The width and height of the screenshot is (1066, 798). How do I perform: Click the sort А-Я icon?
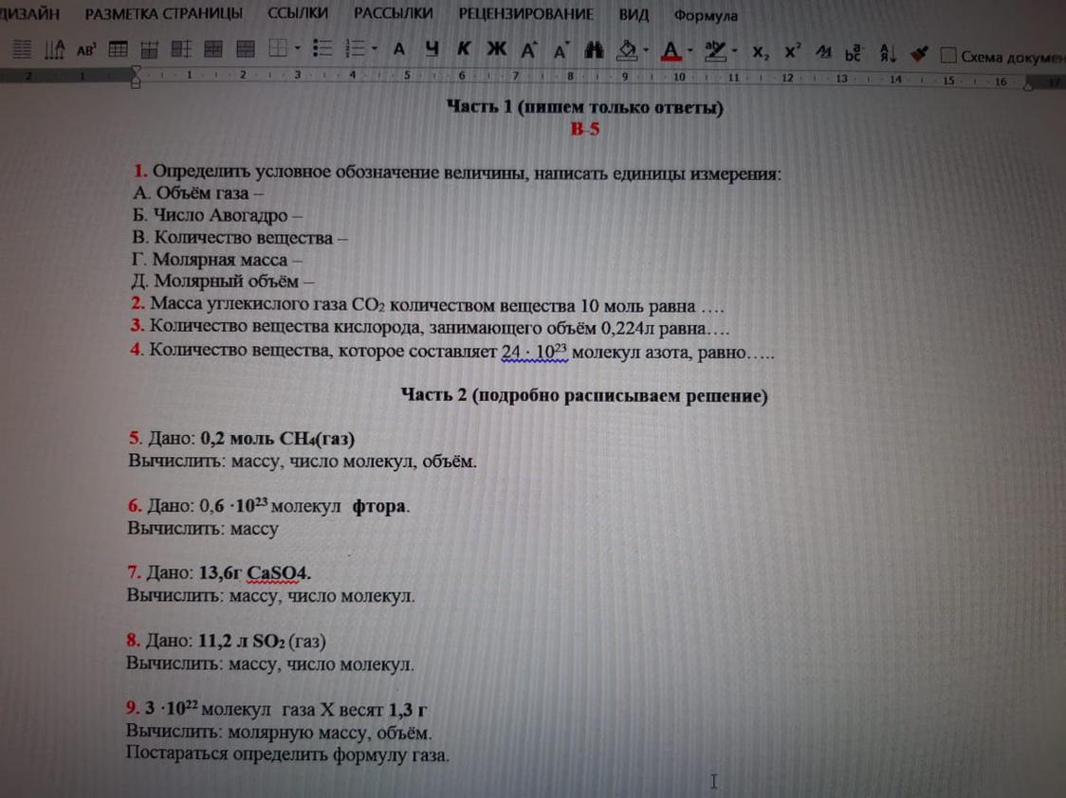[x=887, y=53]
